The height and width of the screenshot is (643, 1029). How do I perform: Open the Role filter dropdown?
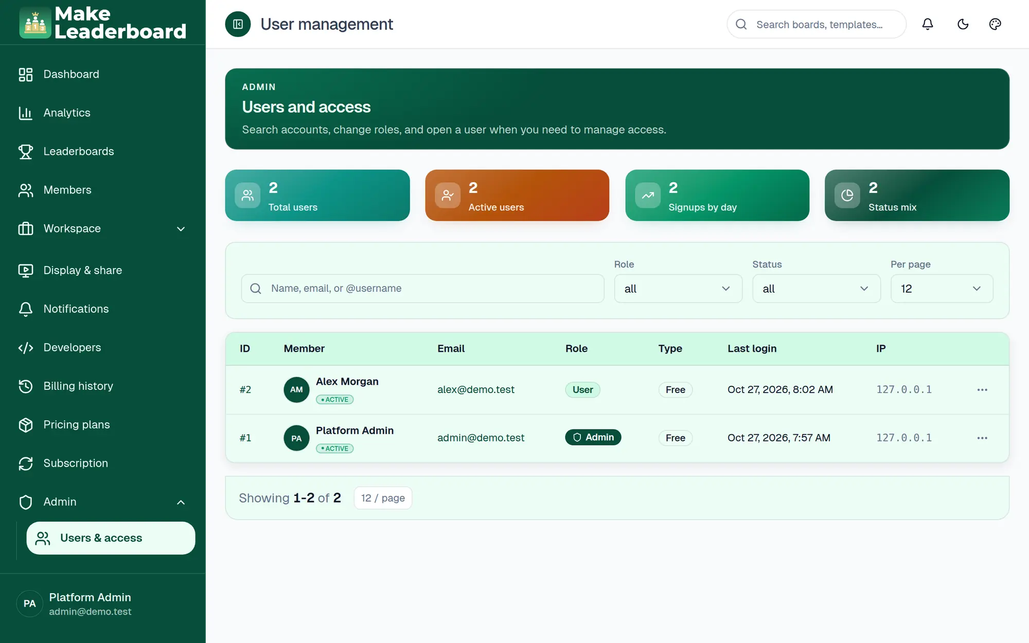pos(678,289)
